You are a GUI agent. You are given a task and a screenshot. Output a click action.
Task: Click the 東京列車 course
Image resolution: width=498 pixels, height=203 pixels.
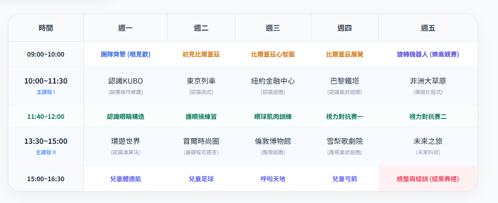[x=201, y=81]
